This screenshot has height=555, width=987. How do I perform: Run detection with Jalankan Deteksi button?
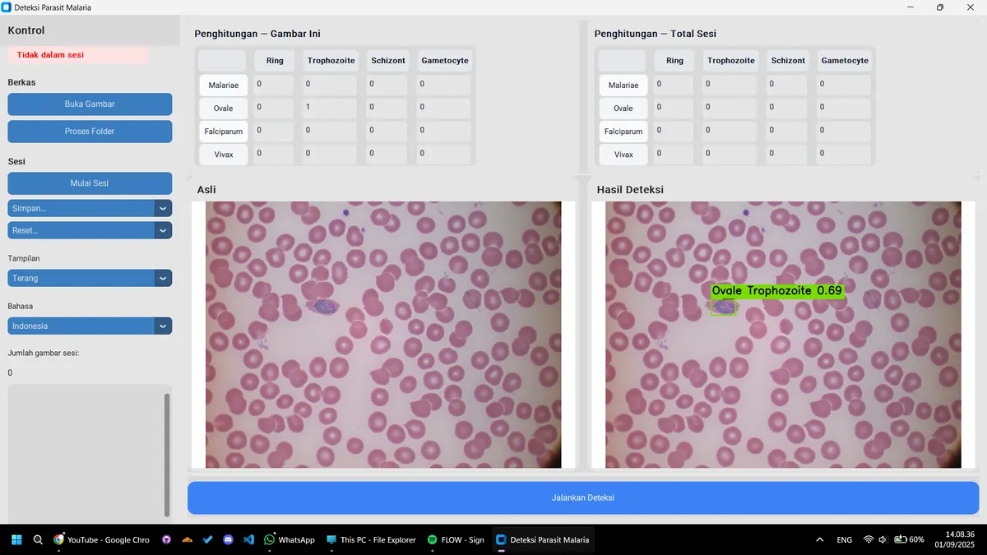583,497
